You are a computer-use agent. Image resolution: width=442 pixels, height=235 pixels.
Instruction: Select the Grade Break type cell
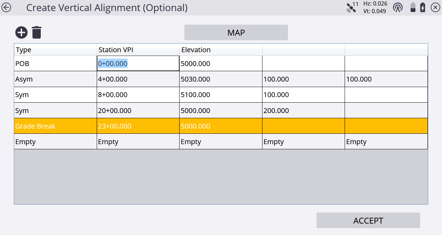click(x=55, y=126)
